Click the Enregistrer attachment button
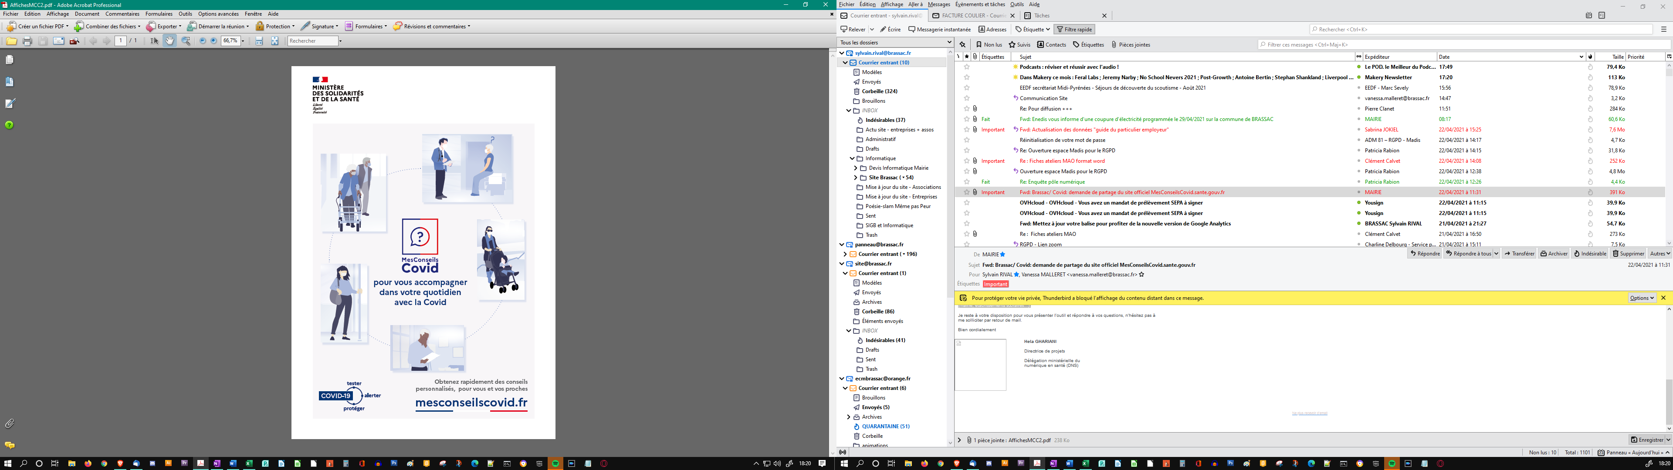The image size is (1673, 470). click(x=1646, y=440)
